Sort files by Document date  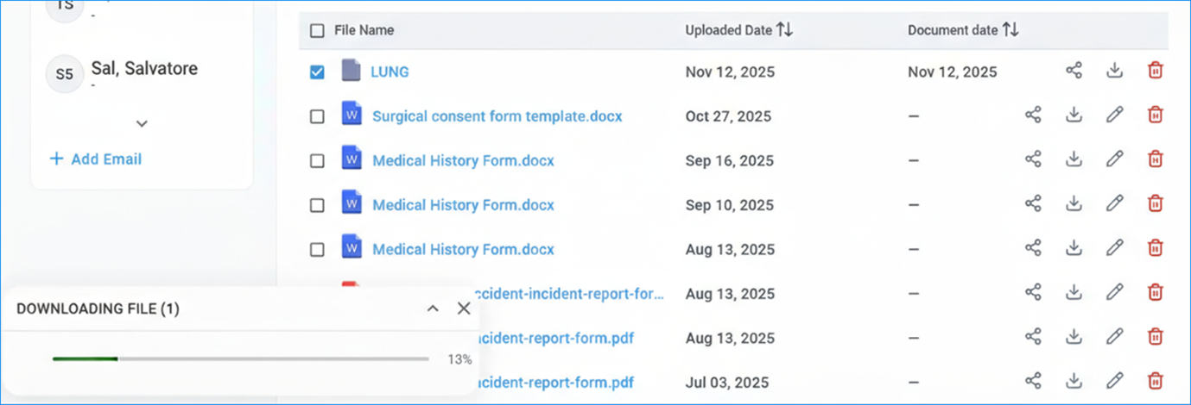[1010, 30]
